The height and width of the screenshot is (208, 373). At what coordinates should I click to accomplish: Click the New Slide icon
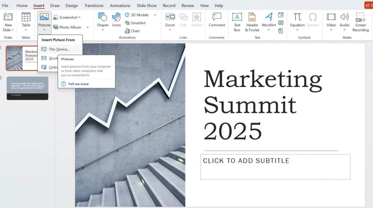point(8,17)
